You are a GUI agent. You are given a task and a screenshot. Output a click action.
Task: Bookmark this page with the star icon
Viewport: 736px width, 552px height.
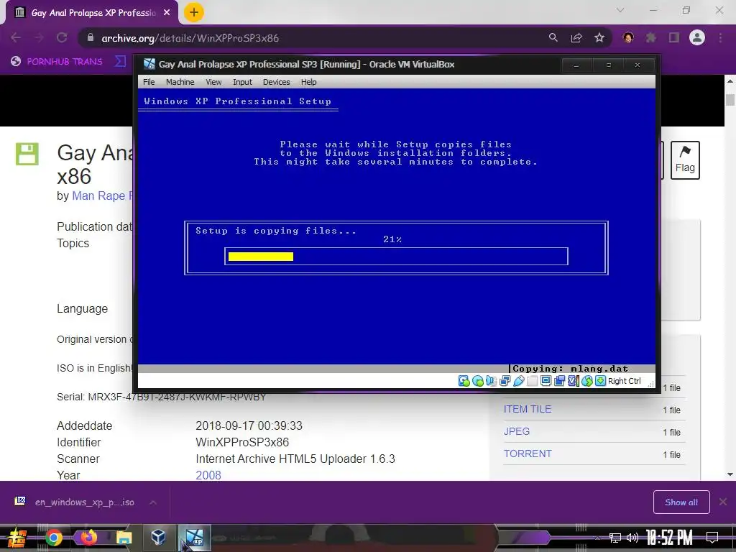(599, 37)
